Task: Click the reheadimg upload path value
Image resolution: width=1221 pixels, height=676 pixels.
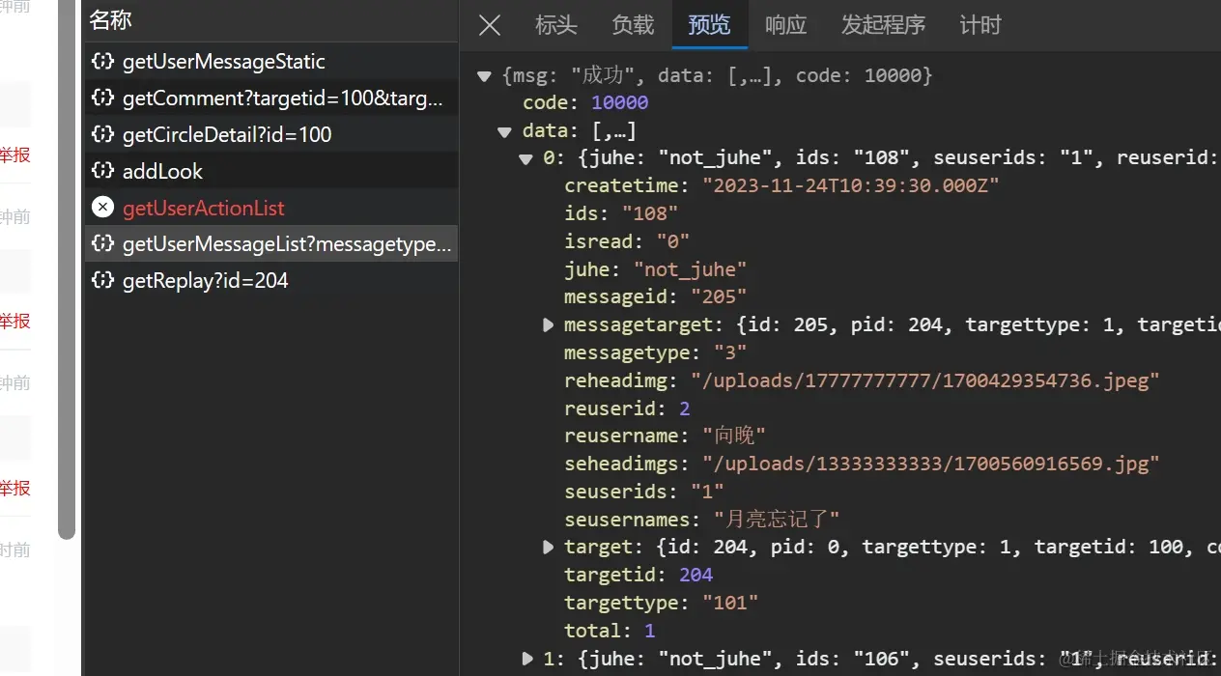Action: click(925, 380)
